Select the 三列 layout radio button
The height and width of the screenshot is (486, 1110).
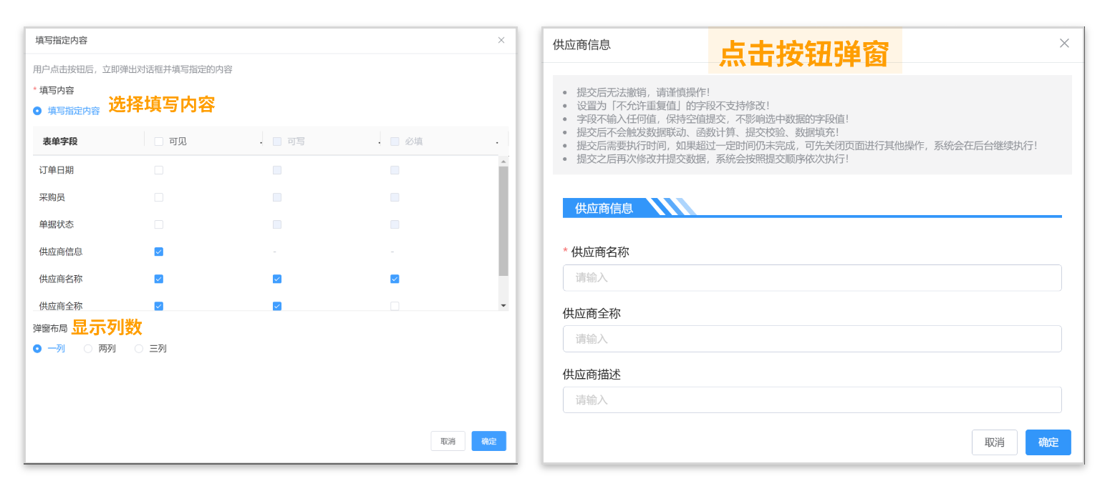coord(137,348)
